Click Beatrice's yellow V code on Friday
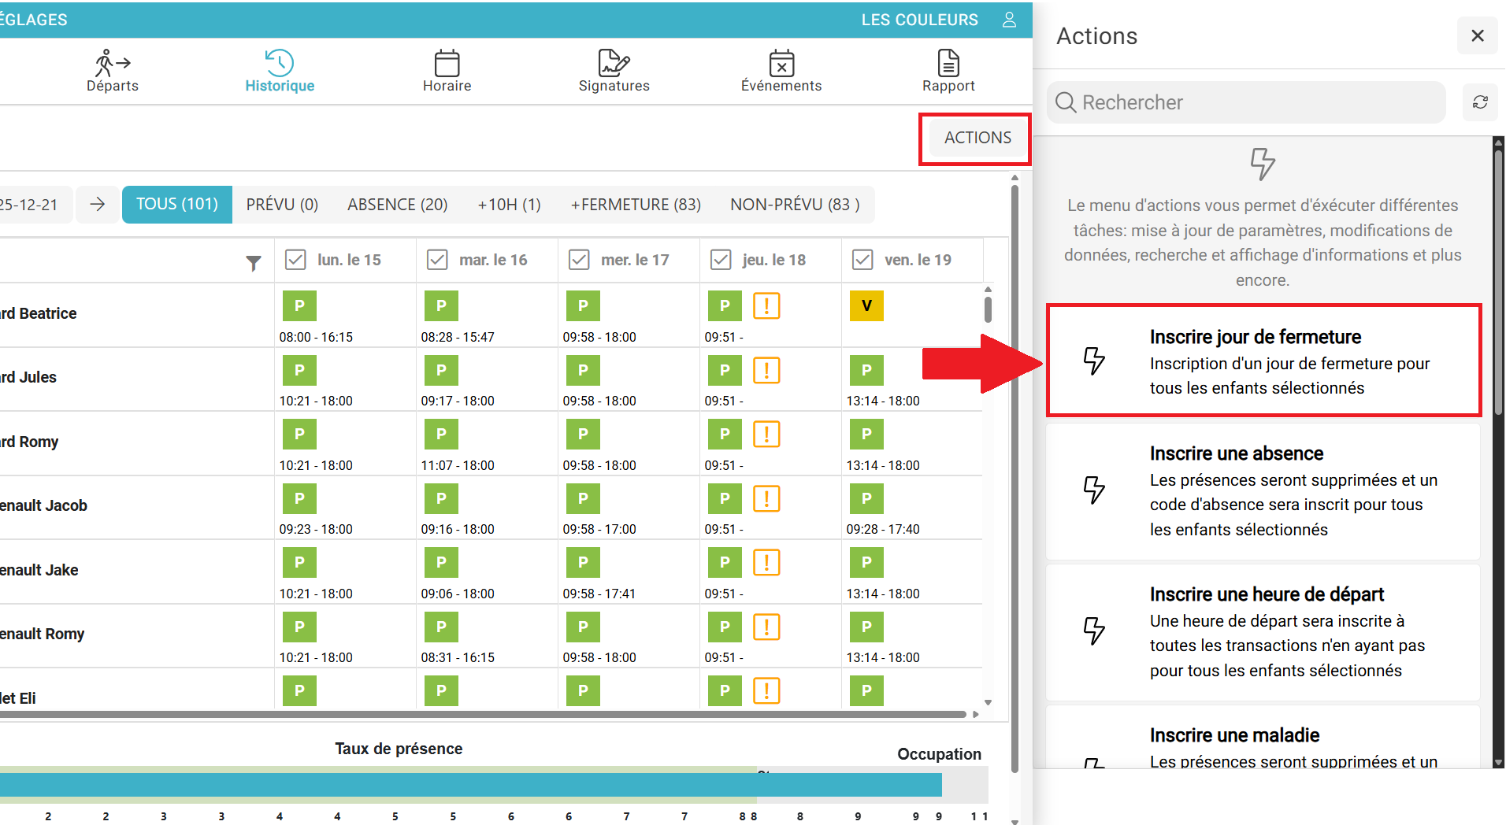The image size is (1506, 825). point(866,306)
